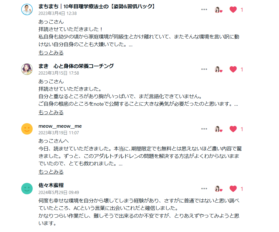279x232 pixels.
Task: Open まちまち's profile avatar
Action: (x=27, y=10)
